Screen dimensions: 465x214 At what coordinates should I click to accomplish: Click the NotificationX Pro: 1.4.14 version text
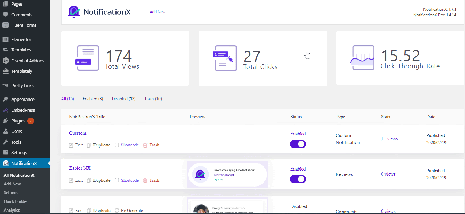pyautogui.click(x=435, y=15)
